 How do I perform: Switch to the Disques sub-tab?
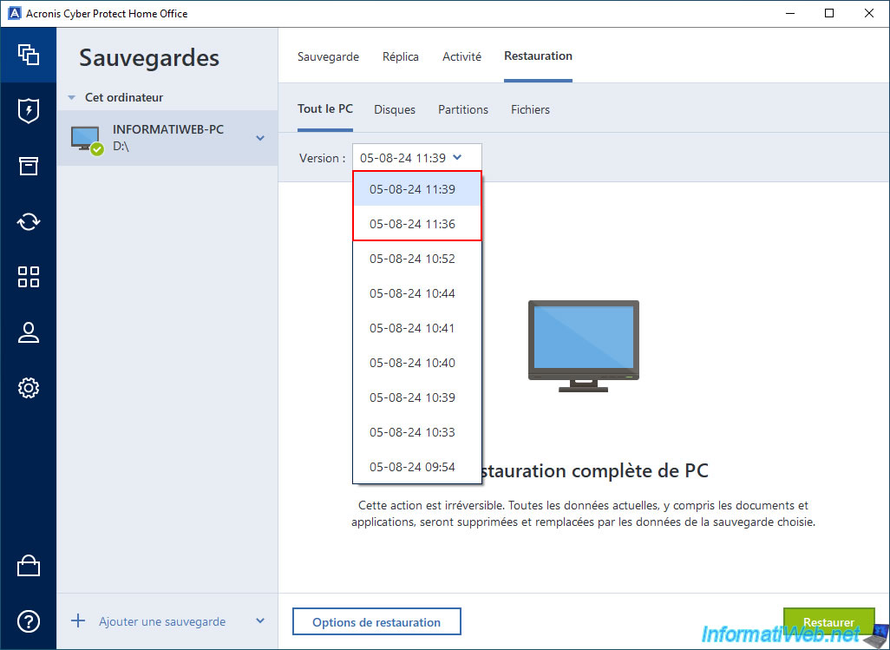[x=395, y=109]
